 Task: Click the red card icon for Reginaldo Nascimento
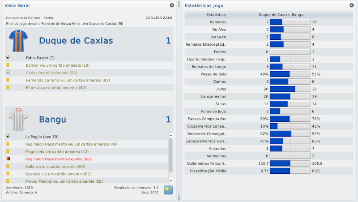point(8,159)
